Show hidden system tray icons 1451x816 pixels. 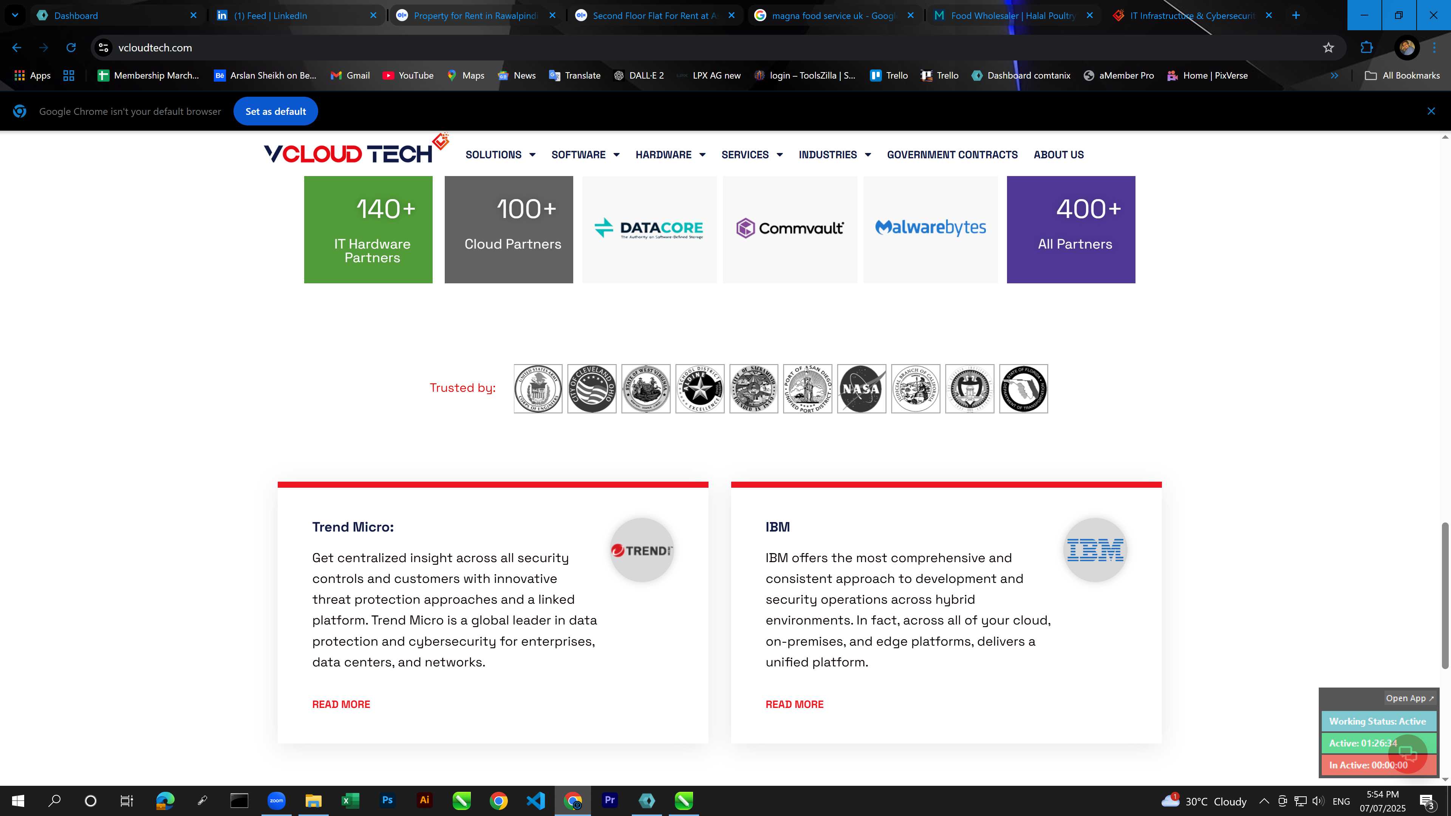pyautogui.click(x=1264, y=801)
